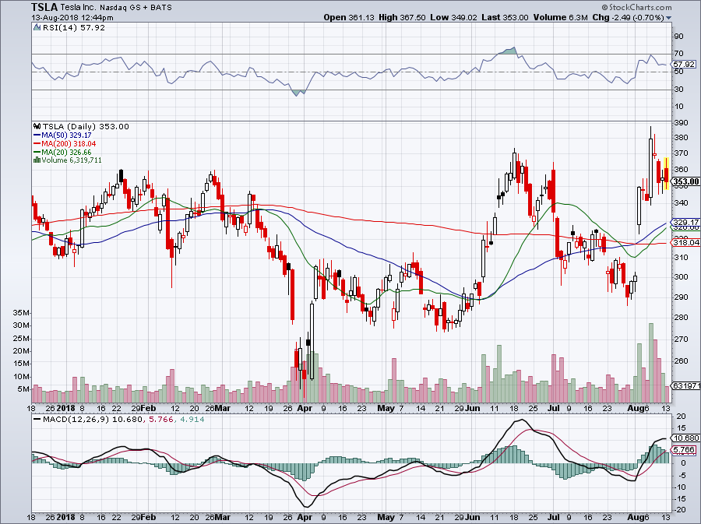
Task: Click the 5.766 signal tag on the MACD axis
Action: [x=684, y=450]
